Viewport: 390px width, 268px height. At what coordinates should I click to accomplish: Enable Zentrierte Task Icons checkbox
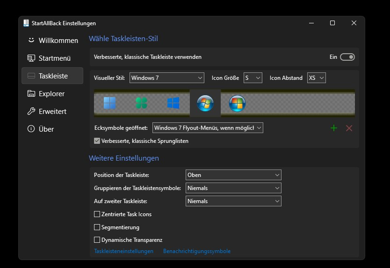pos(97,214)
